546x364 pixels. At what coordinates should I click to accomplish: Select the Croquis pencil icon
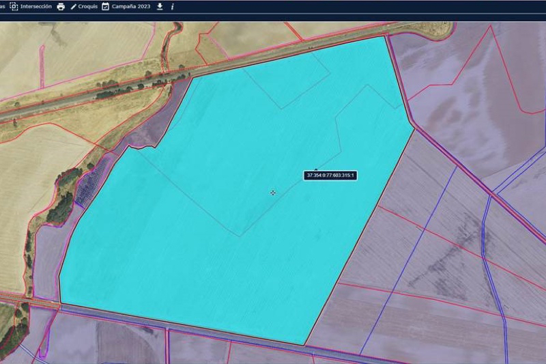(x=73, y=6)
